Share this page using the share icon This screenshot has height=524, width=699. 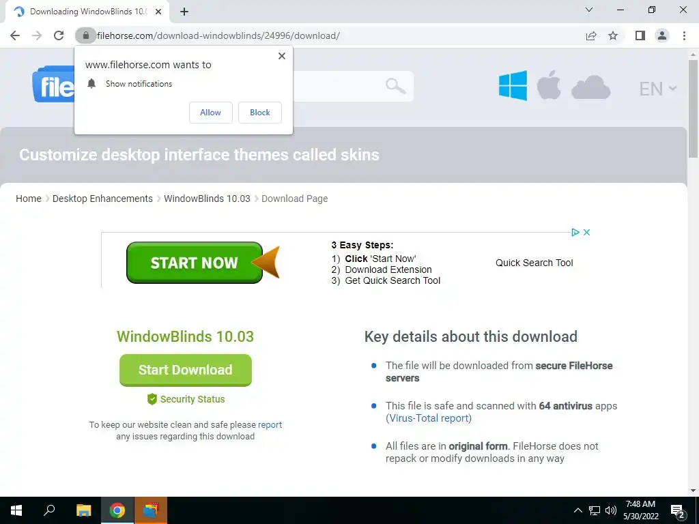tap(591, 35)
